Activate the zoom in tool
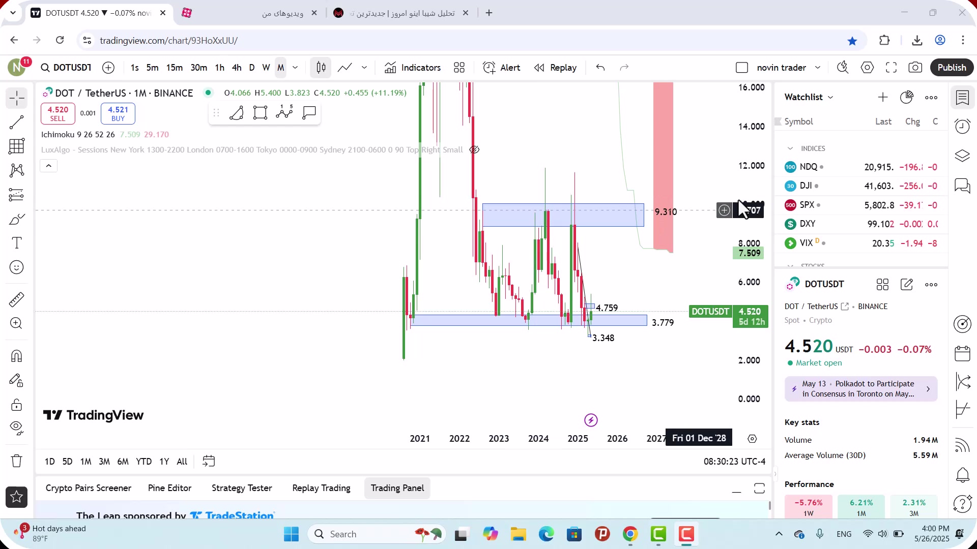The image size is (977, 549). (x=16, y=323)
